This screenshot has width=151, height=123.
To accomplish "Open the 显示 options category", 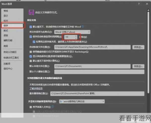I will (12, 16).
